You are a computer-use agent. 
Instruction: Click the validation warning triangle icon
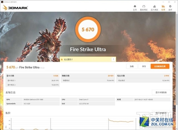point(62,59)
